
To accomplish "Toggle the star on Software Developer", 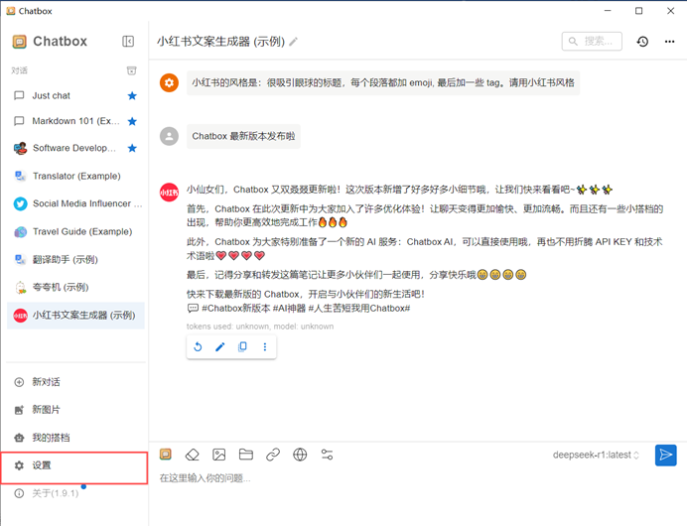I will [132, 149].
